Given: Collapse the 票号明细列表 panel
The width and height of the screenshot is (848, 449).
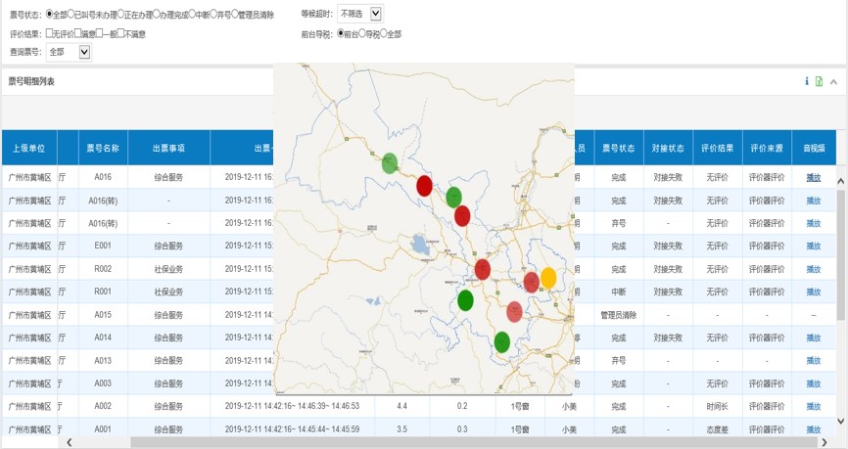Looking at the screenshot, I should (833, 82).
